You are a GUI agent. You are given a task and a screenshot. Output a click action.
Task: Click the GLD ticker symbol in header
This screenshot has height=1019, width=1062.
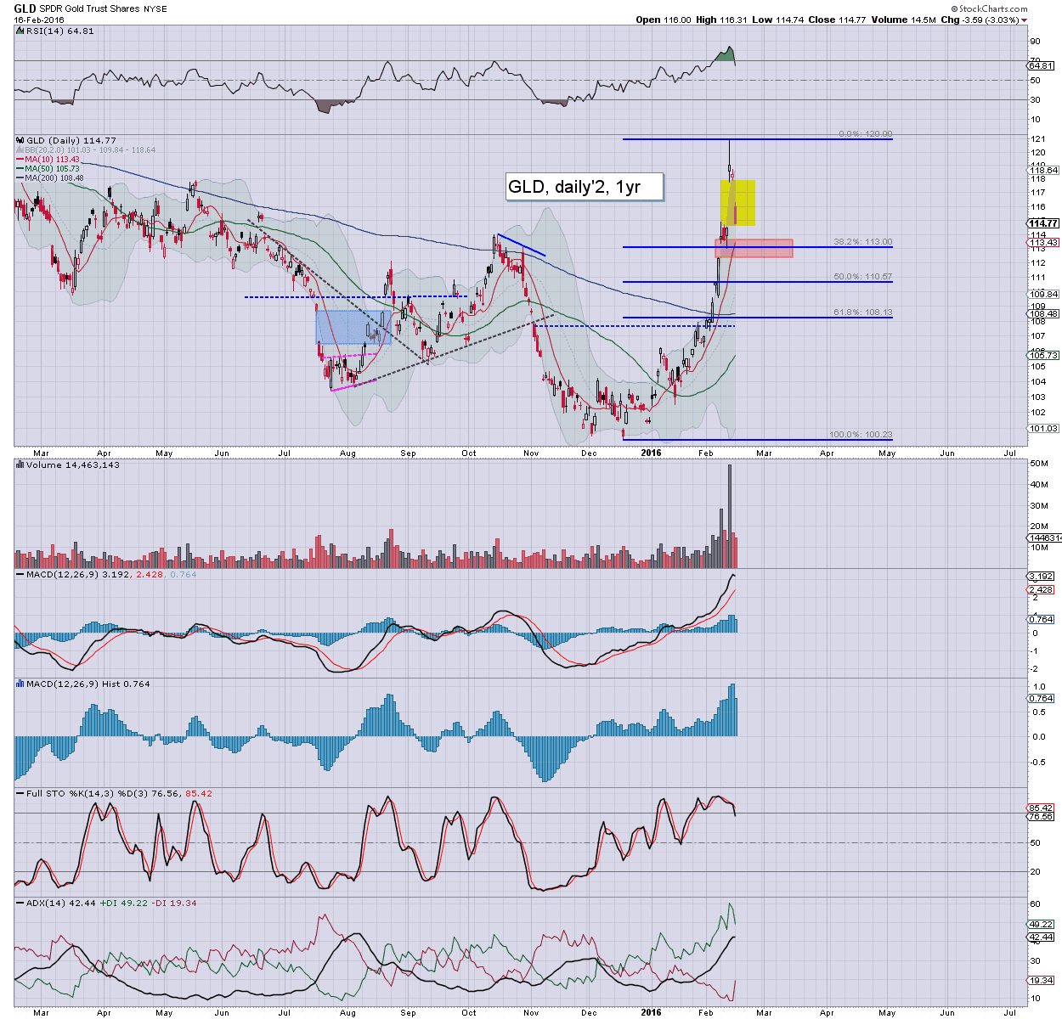point(25,8)
